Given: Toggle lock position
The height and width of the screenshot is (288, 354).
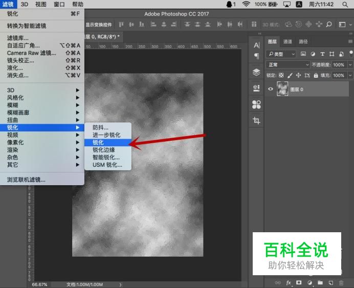Looking at the screenshot, I should [298, 75].
